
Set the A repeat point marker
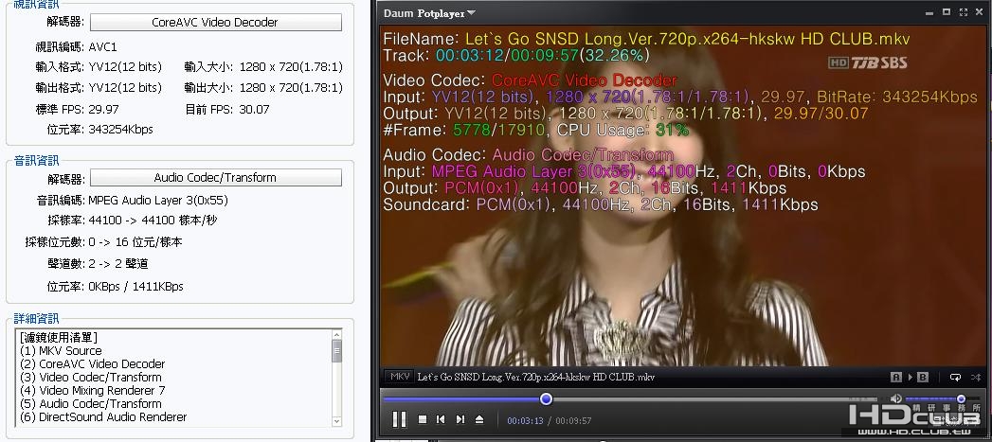point(896,377)
